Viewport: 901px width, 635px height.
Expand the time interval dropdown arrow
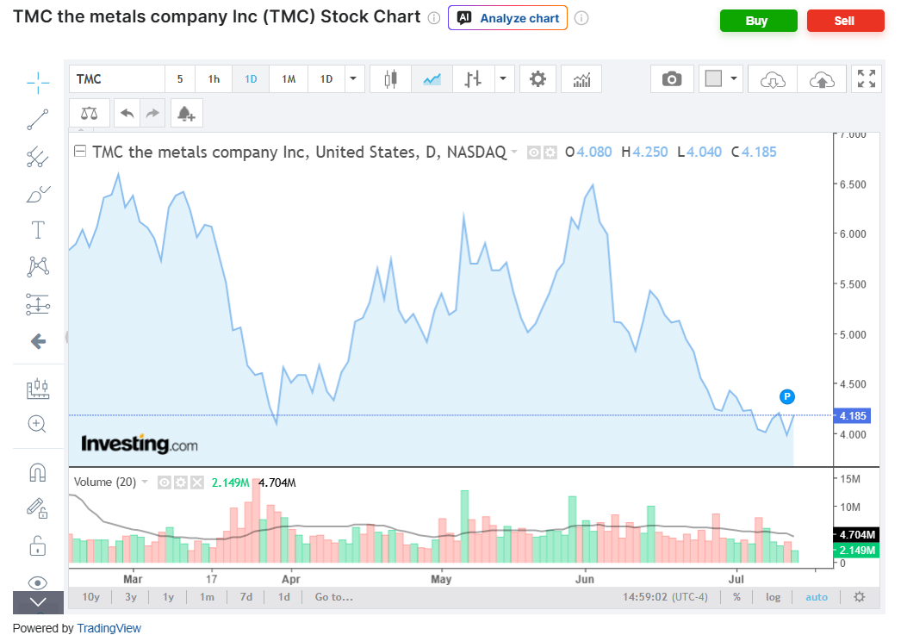tap(353, 78)
